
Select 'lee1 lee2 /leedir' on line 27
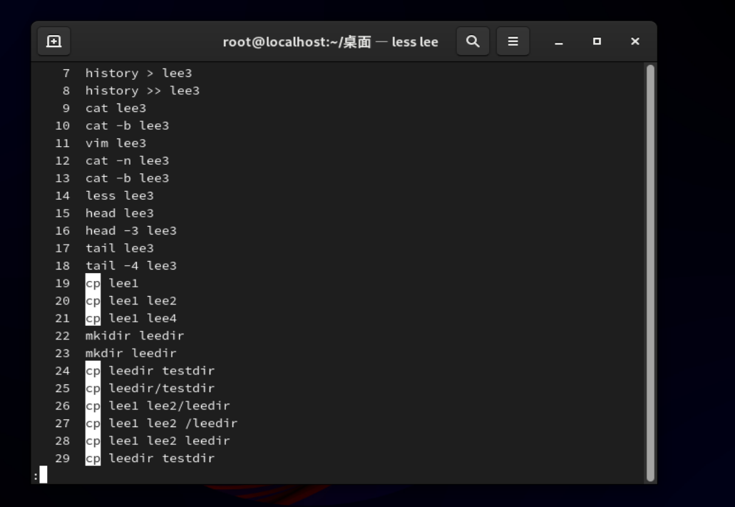point(173,424)
